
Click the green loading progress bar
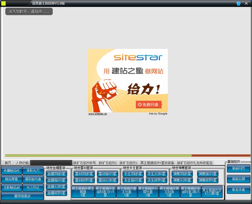(x=98, y=155)
